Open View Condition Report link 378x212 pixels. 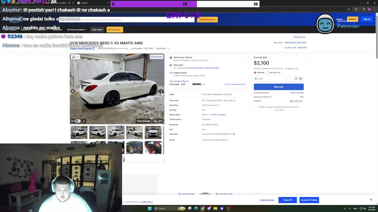pos(179,81)
